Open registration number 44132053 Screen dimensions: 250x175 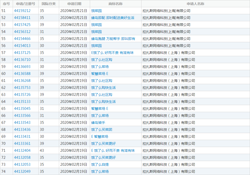(22, 165)
